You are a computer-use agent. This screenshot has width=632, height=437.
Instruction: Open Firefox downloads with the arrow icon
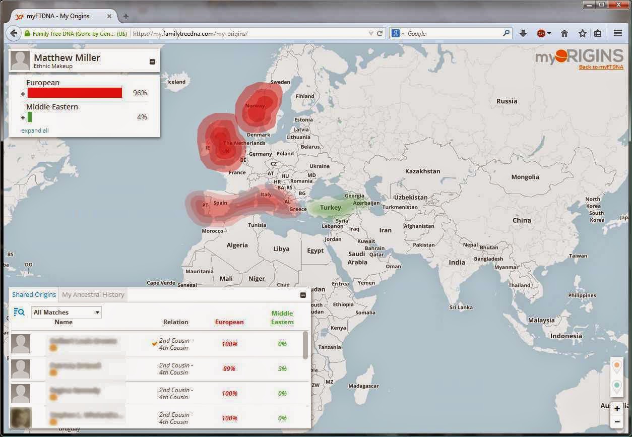523,33
